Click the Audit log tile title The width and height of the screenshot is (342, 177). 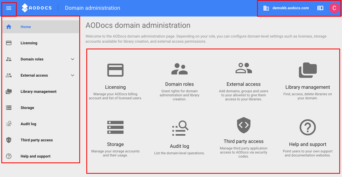(179, 146)
